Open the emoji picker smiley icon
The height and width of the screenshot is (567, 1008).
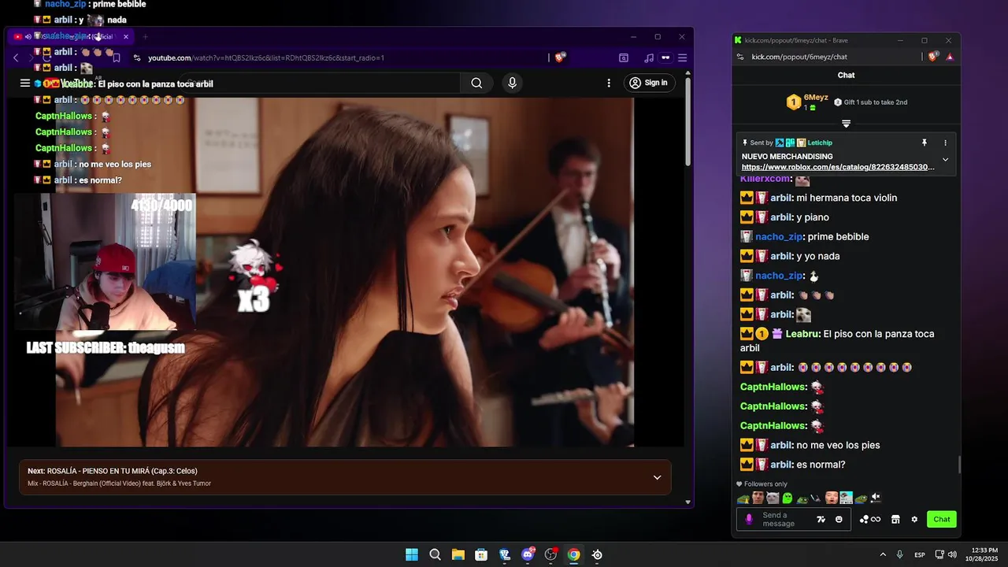(839, 519)
